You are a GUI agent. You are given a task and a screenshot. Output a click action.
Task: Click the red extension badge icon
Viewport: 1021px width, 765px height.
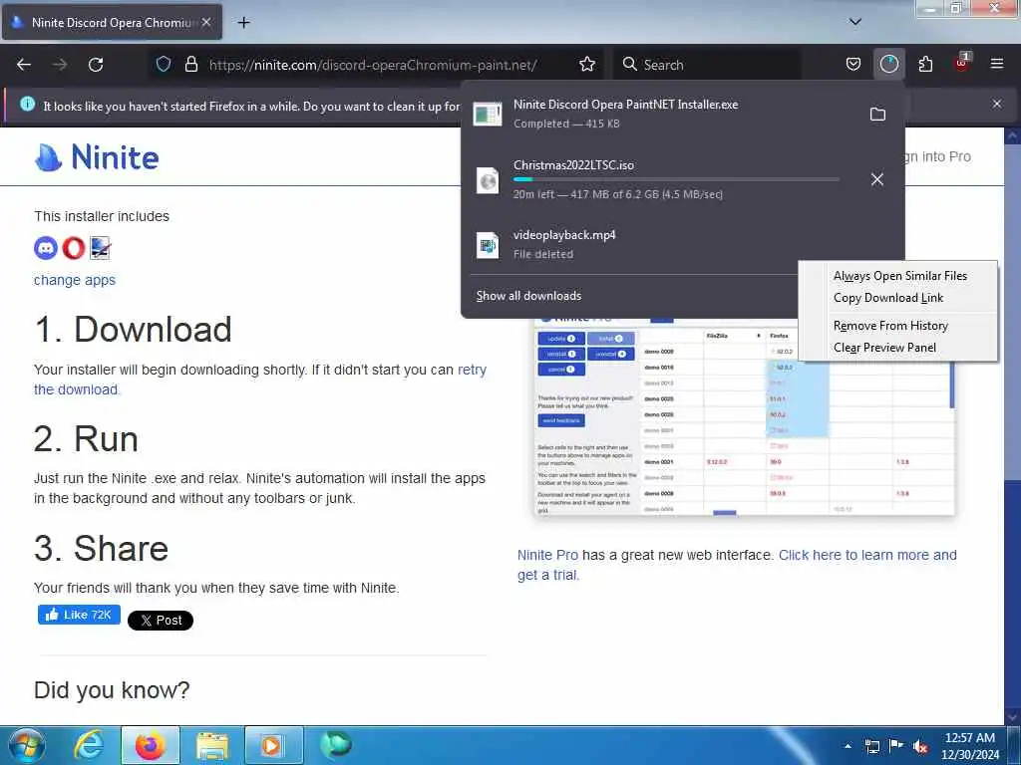coord(962,63)
